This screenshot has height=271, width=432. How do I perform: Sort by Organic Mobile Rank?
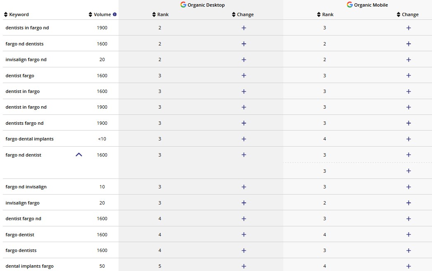pyautogui.click(x=325, y=14)
